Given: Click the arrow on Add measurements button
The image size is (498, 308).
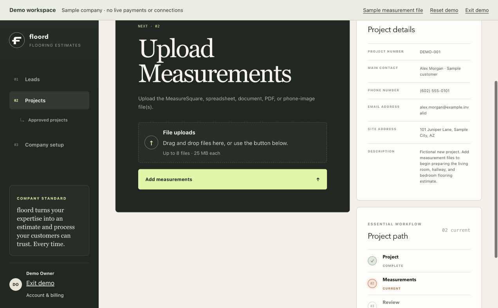Looking at the screenshot, I should click(x=318, y=179).
